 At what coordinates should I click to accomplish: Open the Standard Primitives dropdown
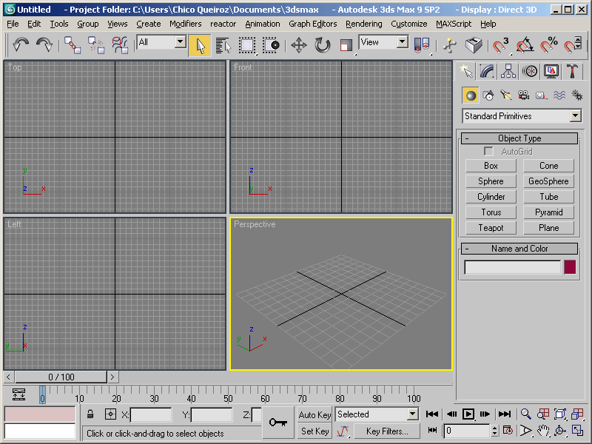522,116
